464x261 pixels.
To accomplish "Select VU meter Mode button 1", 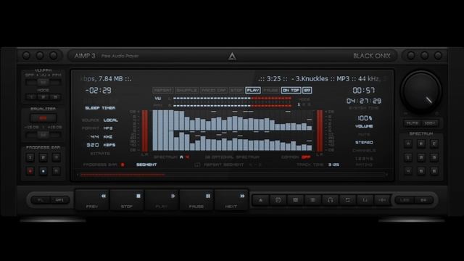I will [x=31, y=96].
